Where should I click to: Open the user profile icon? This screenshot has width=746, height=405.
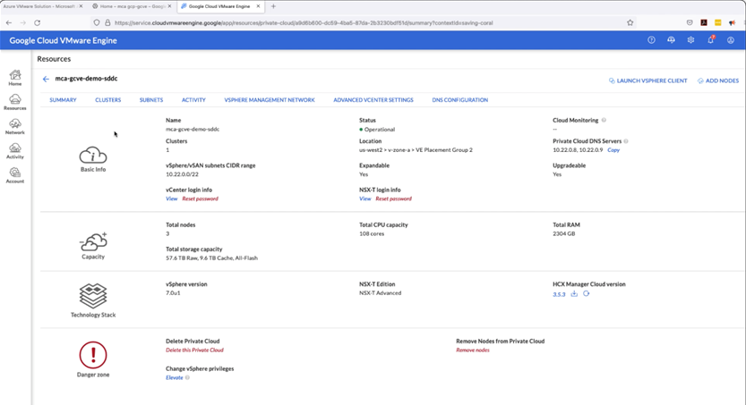pyautogui.click(x=731, y=40)
